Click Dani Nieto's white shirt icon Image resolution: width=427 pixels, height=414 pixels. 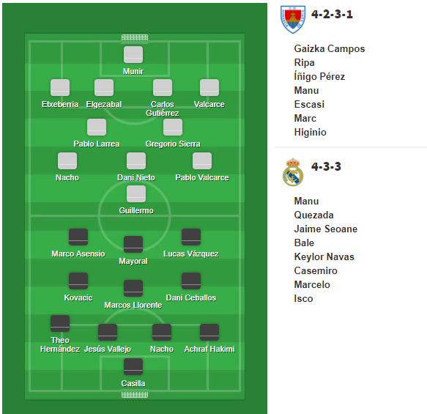[x=136, y=160]
